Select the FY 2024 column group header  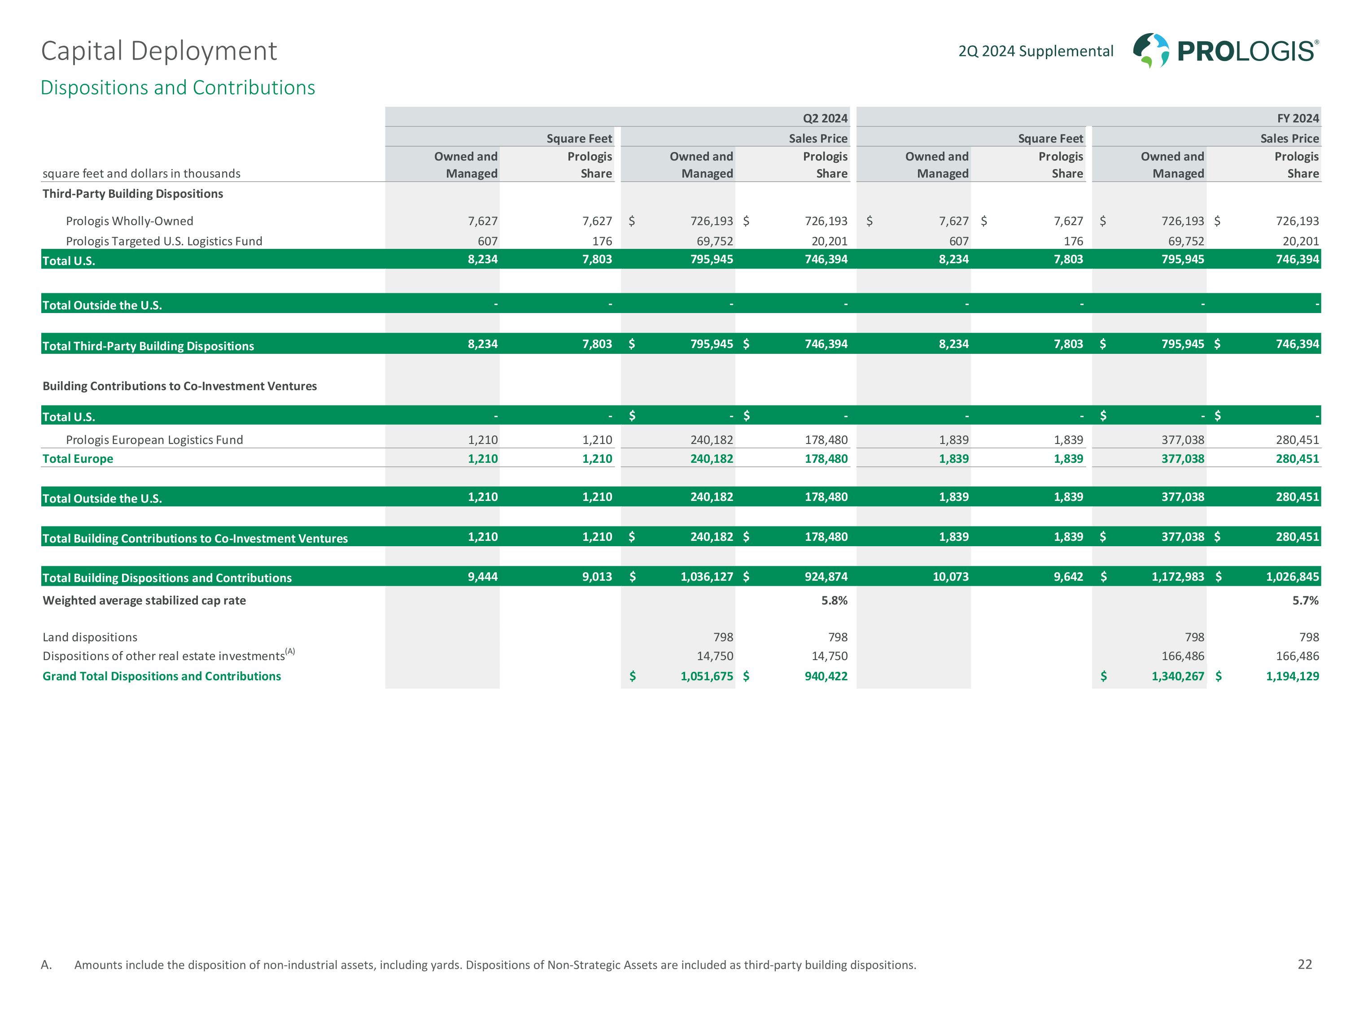(1298, 118)
